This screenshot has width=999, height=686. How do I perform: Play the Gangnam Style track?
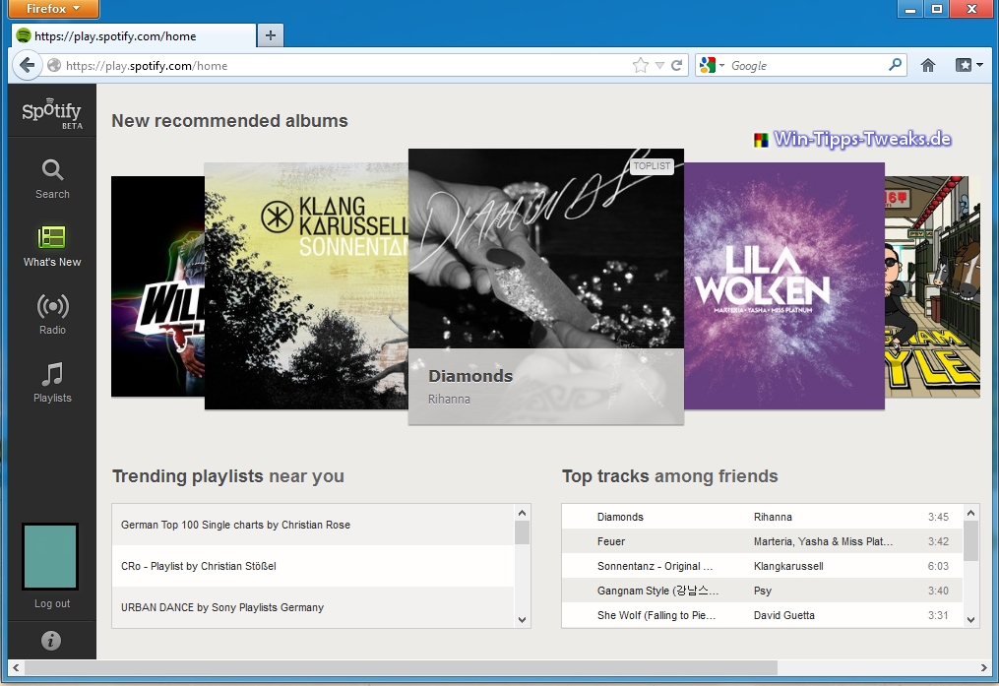pyautogui.click(x=762, y=591)
